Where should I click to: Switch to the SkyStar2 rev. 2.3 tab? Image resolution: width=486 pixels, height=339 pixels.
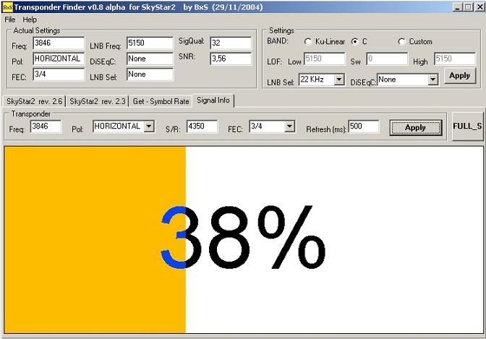tap(98, 101)
